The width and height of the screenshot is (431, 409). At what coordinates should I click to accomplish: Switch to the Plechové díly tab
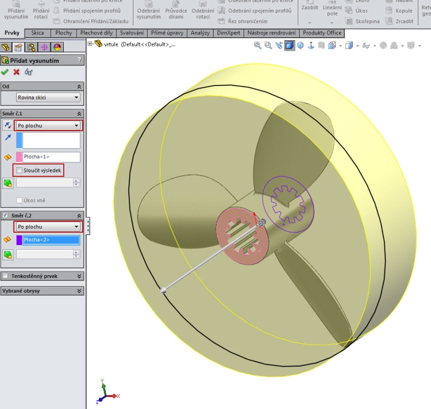pos(97,33)
